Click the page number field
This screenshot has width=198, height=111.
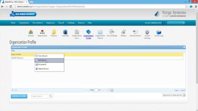(96, 90)
